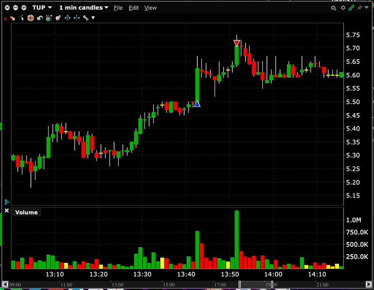Viewport: 374px width, 290px height.
Task: Click the Volume study label
Action: [x=26, y=212]
